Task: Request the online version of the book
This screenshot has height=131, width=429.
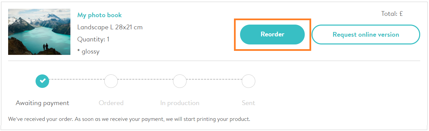Action: coord(366,34)
